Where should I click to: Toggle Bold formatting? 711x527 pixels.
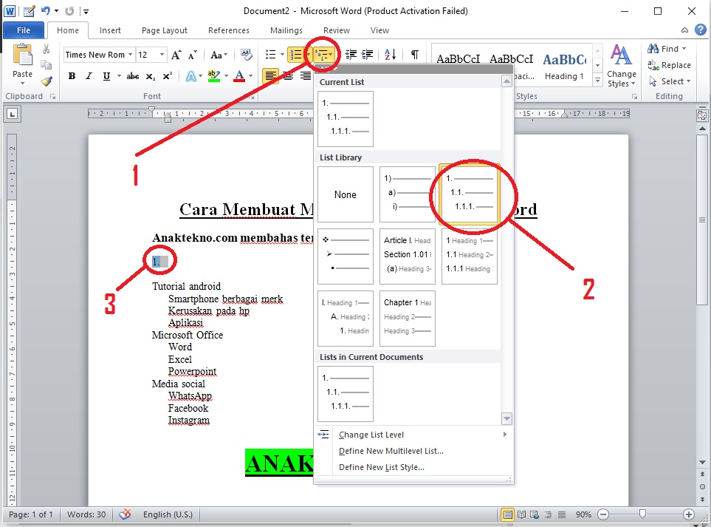click(72, 76)
